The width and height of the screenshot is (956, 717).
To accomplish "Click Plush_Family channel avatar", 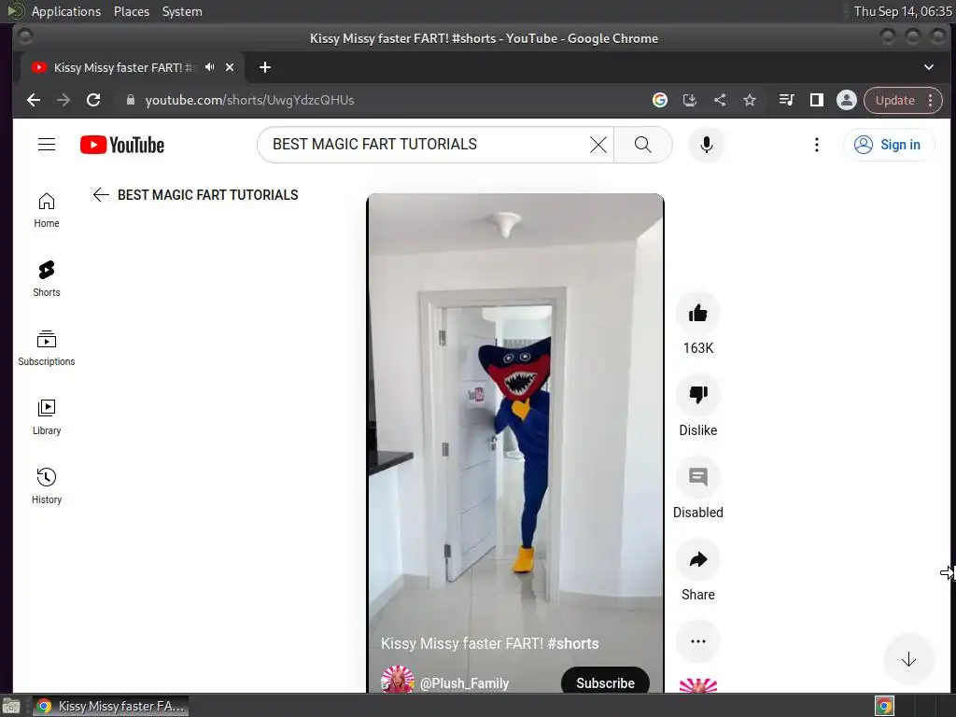I will click(x=398, y=680).
